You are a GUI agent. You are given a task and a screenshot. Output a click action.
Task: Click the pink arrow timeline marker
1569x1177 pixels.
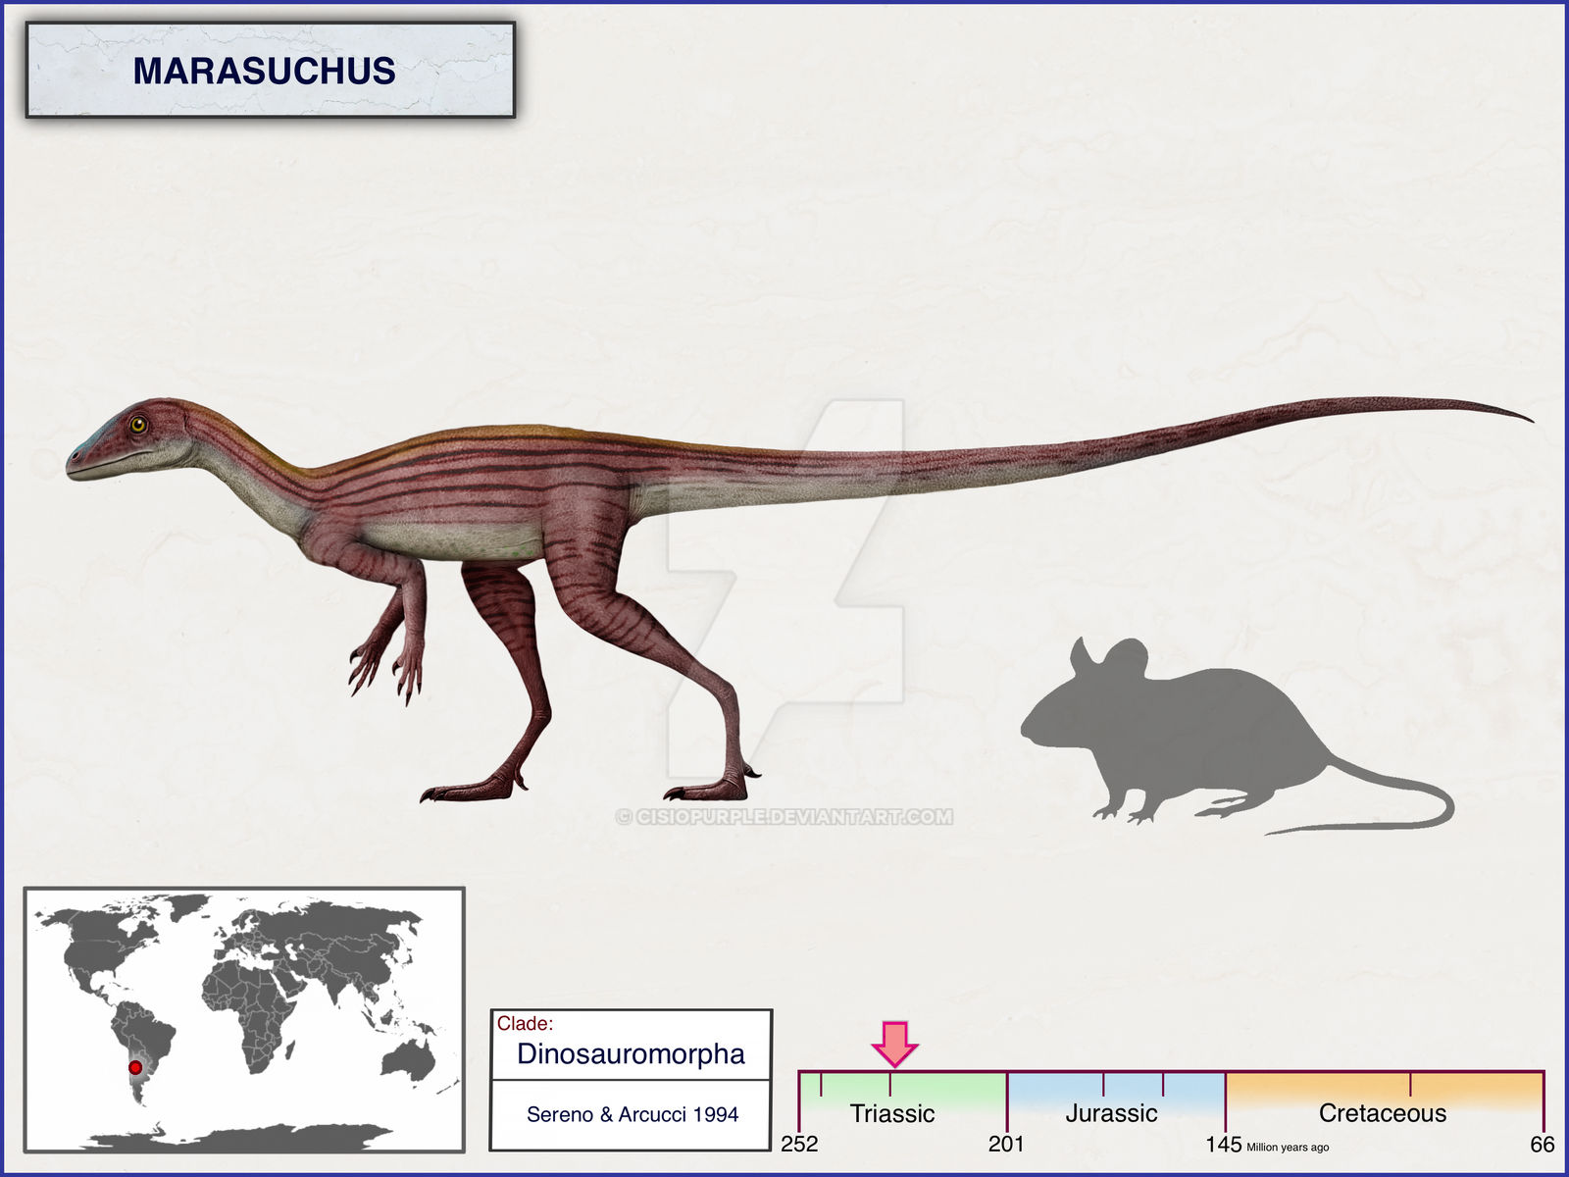click(x=894, y=1044)
